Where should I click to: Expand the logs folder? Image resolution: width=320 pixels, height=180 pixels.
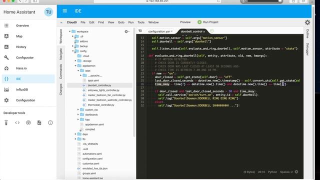[78, 119]
